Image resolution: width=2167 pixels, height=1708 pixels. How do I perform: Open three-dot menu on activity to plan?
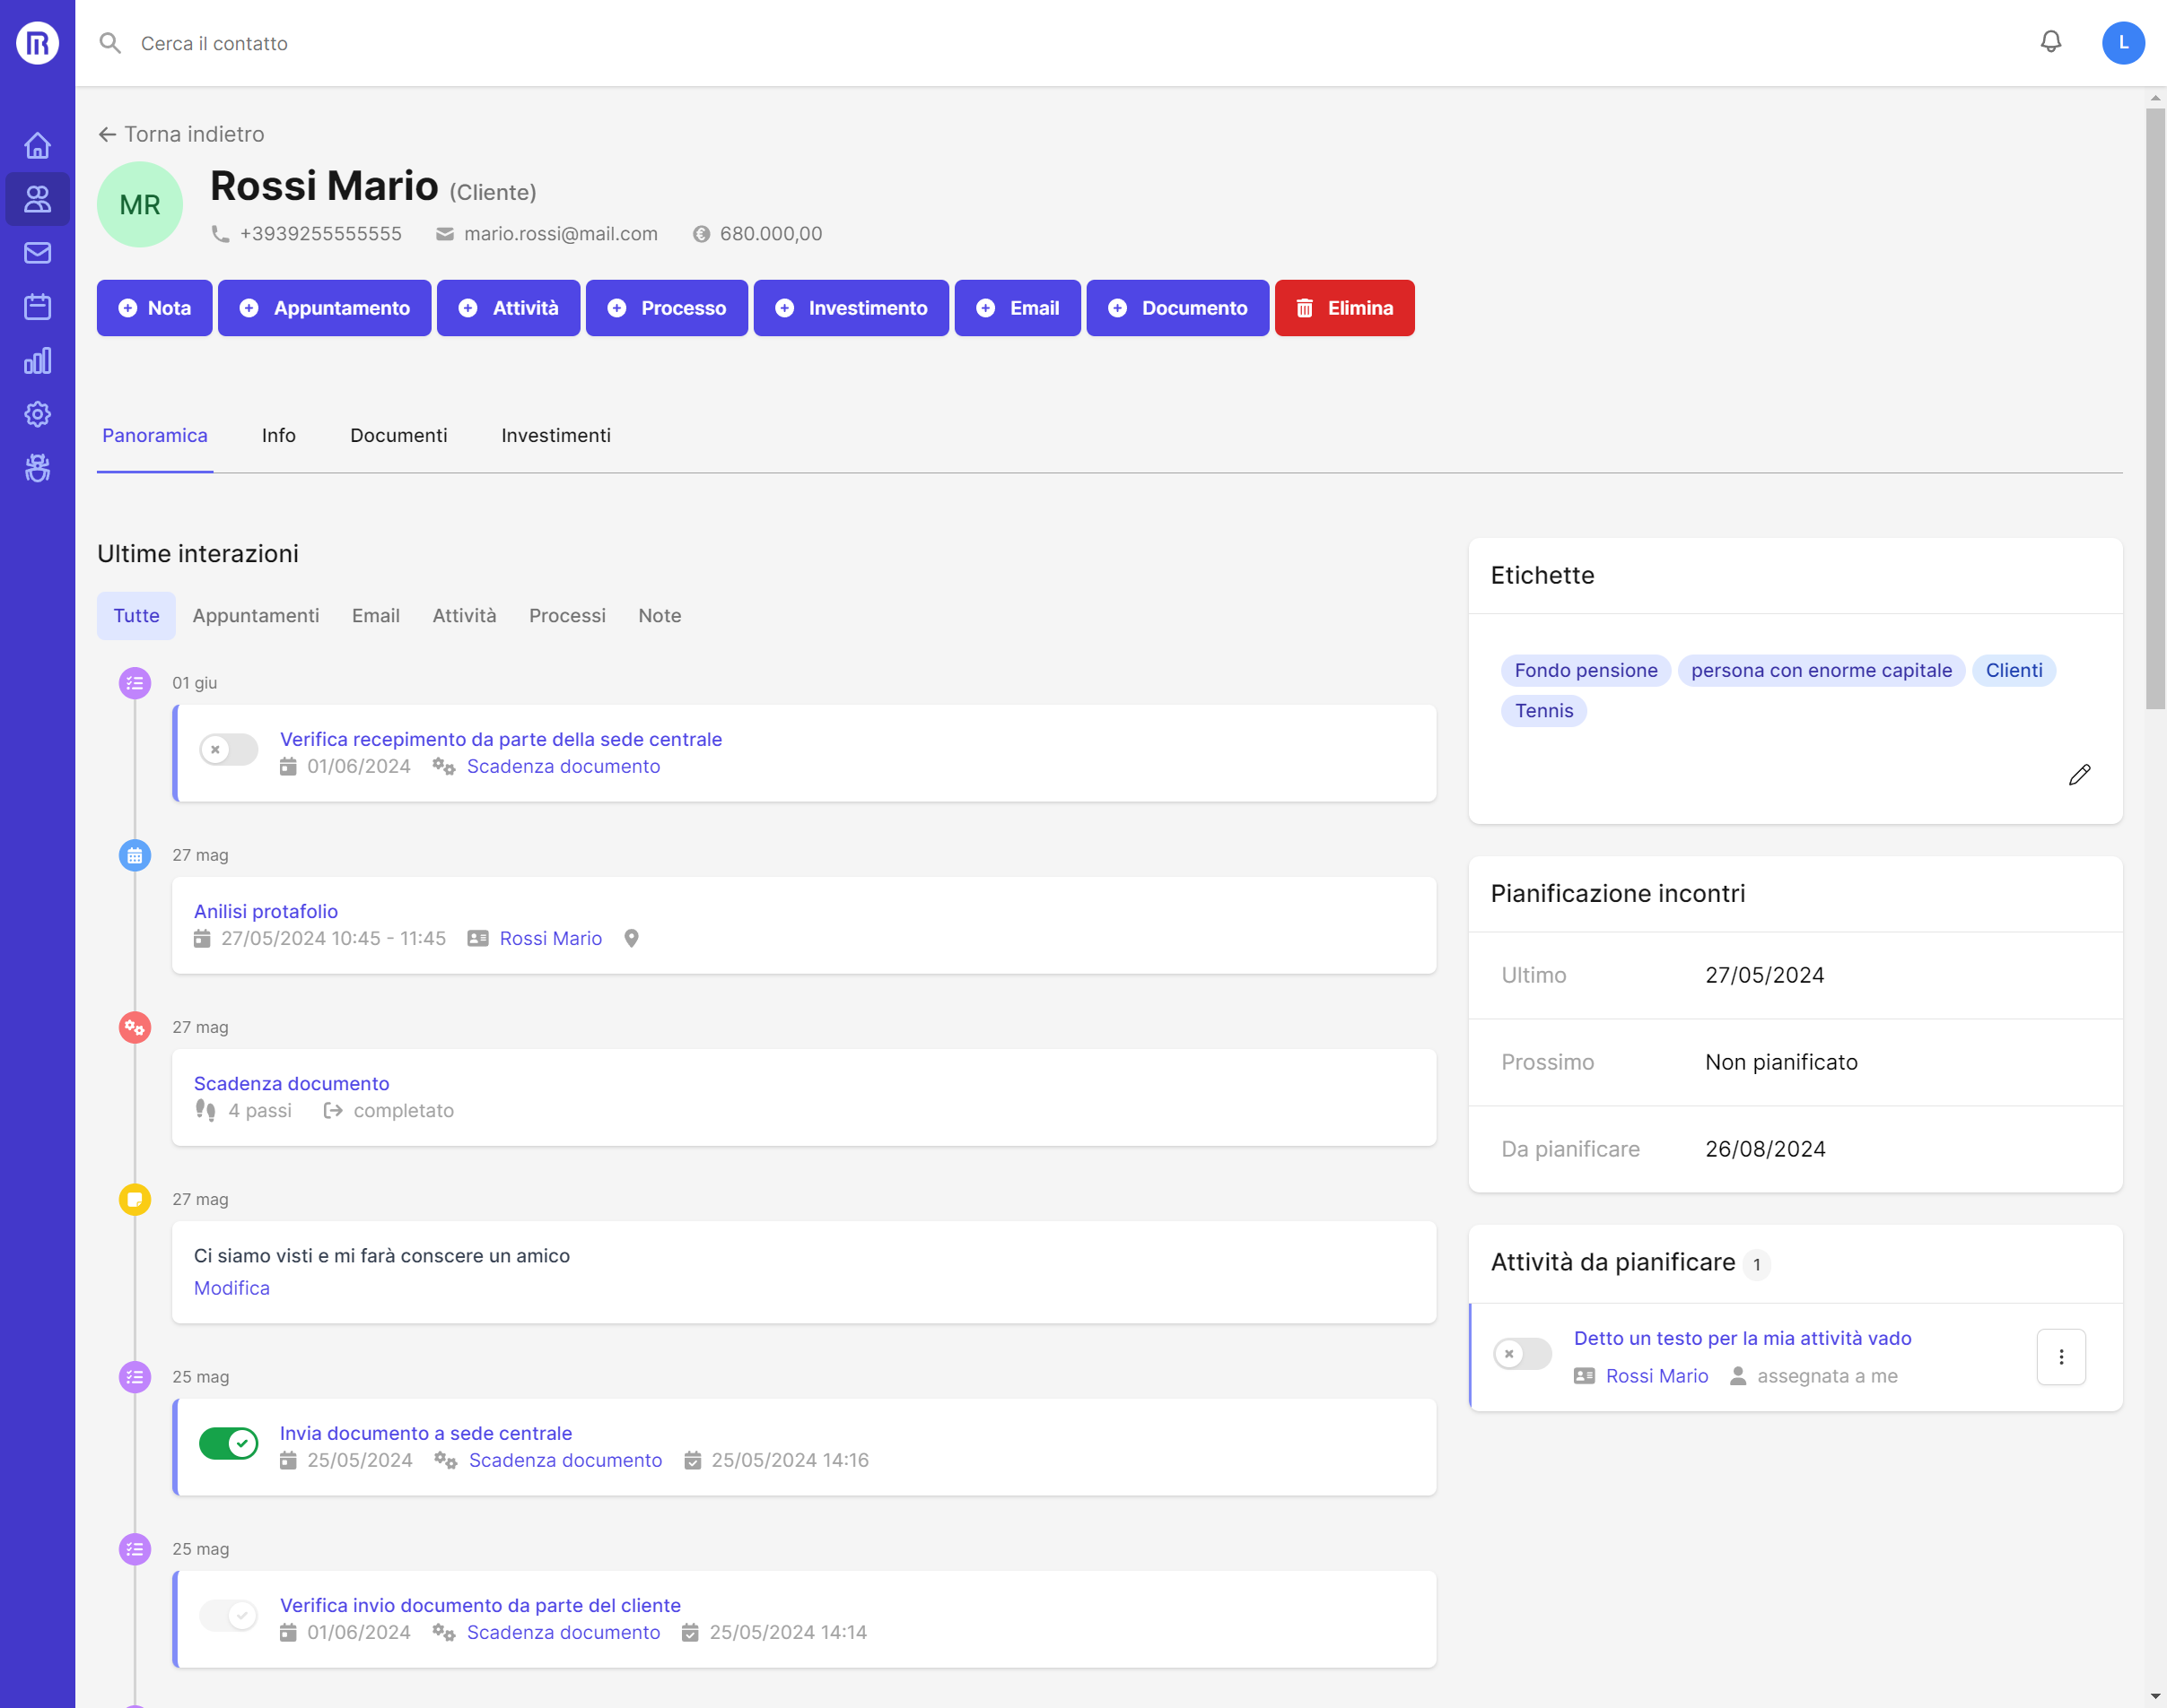pyautogui.click(x=2060, y=1357)
